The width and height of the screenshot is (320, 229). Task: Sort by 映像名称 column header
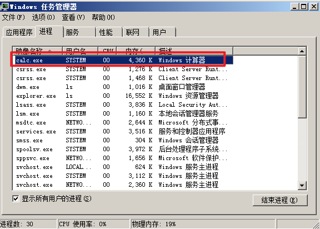(37, 51)
